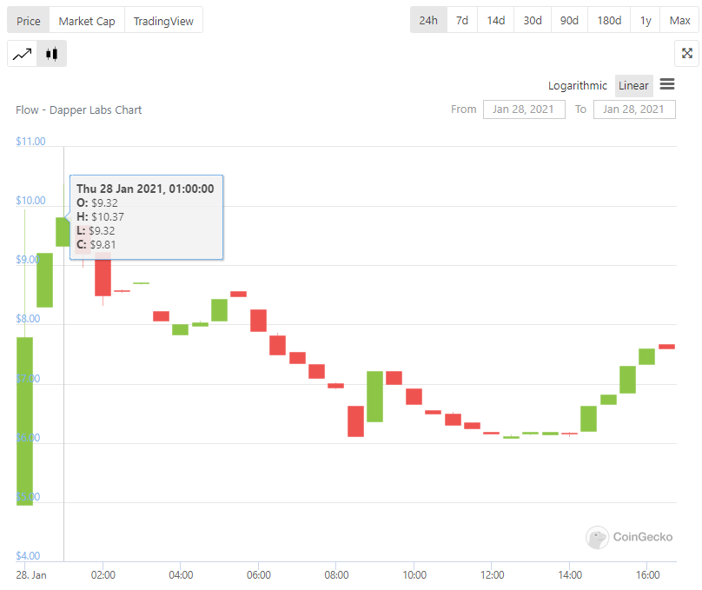Open the Price tab

pos(28,21)
